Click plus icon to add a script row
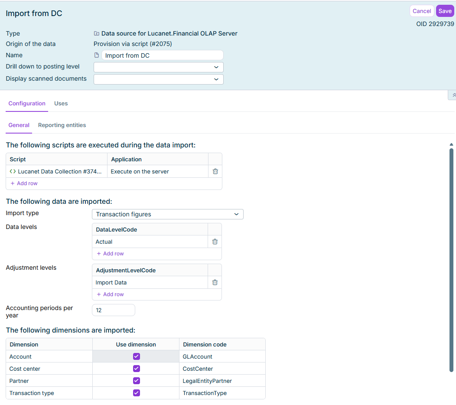Screen dimensions: 456x405 [x=13, y=183]
